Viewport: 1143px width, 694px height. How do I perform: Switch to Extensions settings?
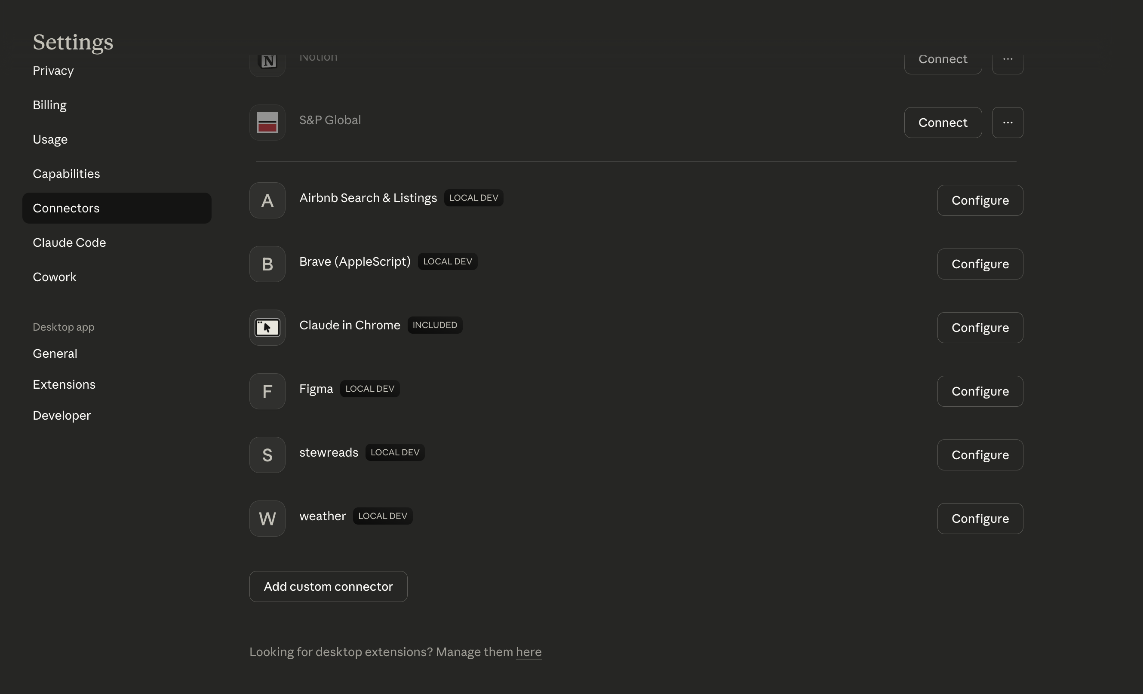(64, 384)
